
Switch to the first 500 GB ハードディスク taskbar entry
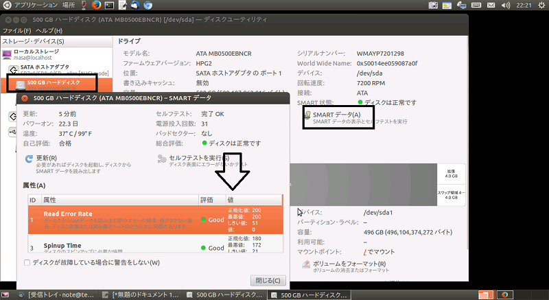click(x=225, y=295)
